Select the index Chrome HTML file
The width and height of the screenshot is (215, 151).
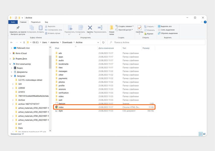click(x=104, y=107)
